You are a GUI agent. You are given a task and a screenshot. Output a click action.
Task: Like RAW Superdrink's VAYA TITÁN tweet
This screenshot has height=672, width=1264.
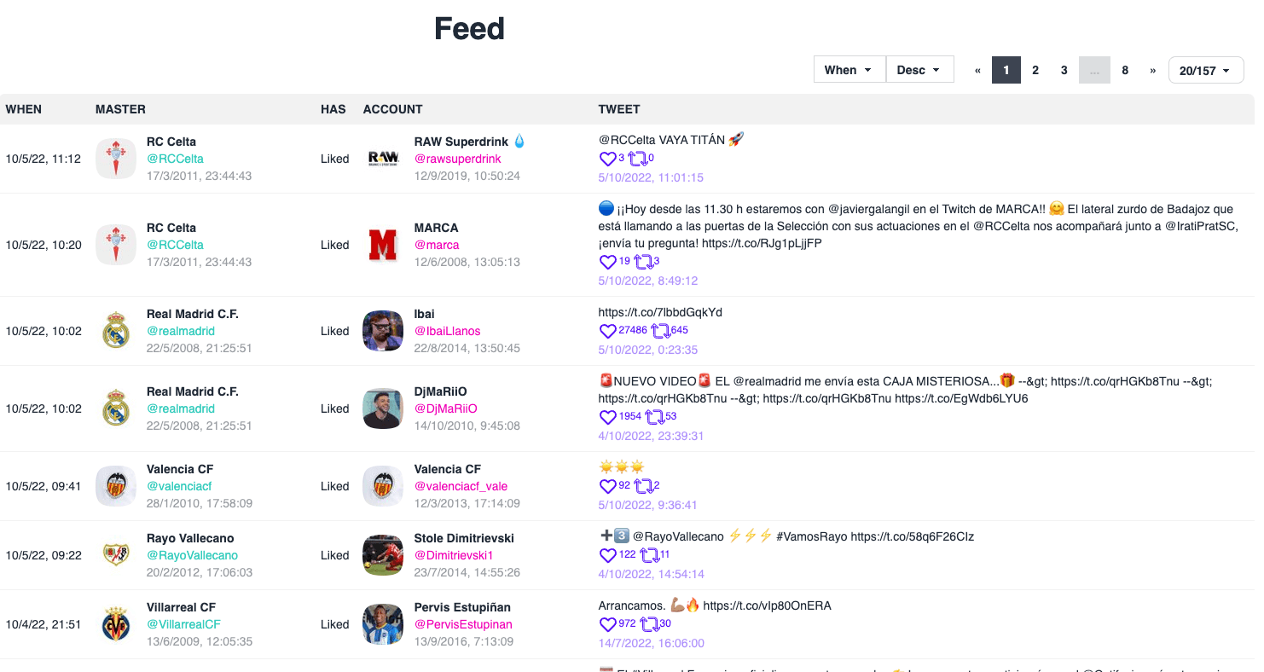(x=608, y=159)
